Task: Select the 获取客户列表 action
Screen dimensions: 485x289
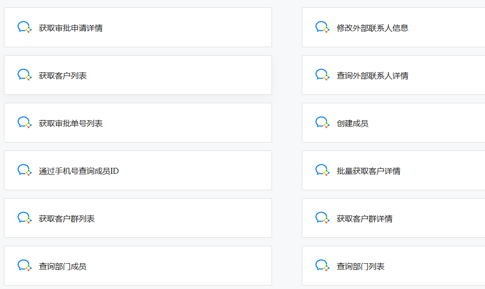Action: [138, 75]
